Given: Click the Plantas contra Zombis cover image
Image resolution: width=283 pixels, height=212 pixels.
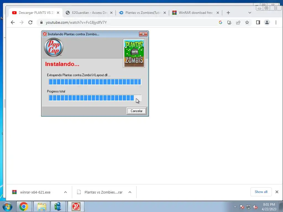Looking at the screenshot, I should coord(134,53).
